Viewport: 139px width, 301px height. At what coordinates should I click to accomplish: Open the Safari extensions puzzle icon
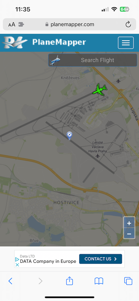point(21,24)
